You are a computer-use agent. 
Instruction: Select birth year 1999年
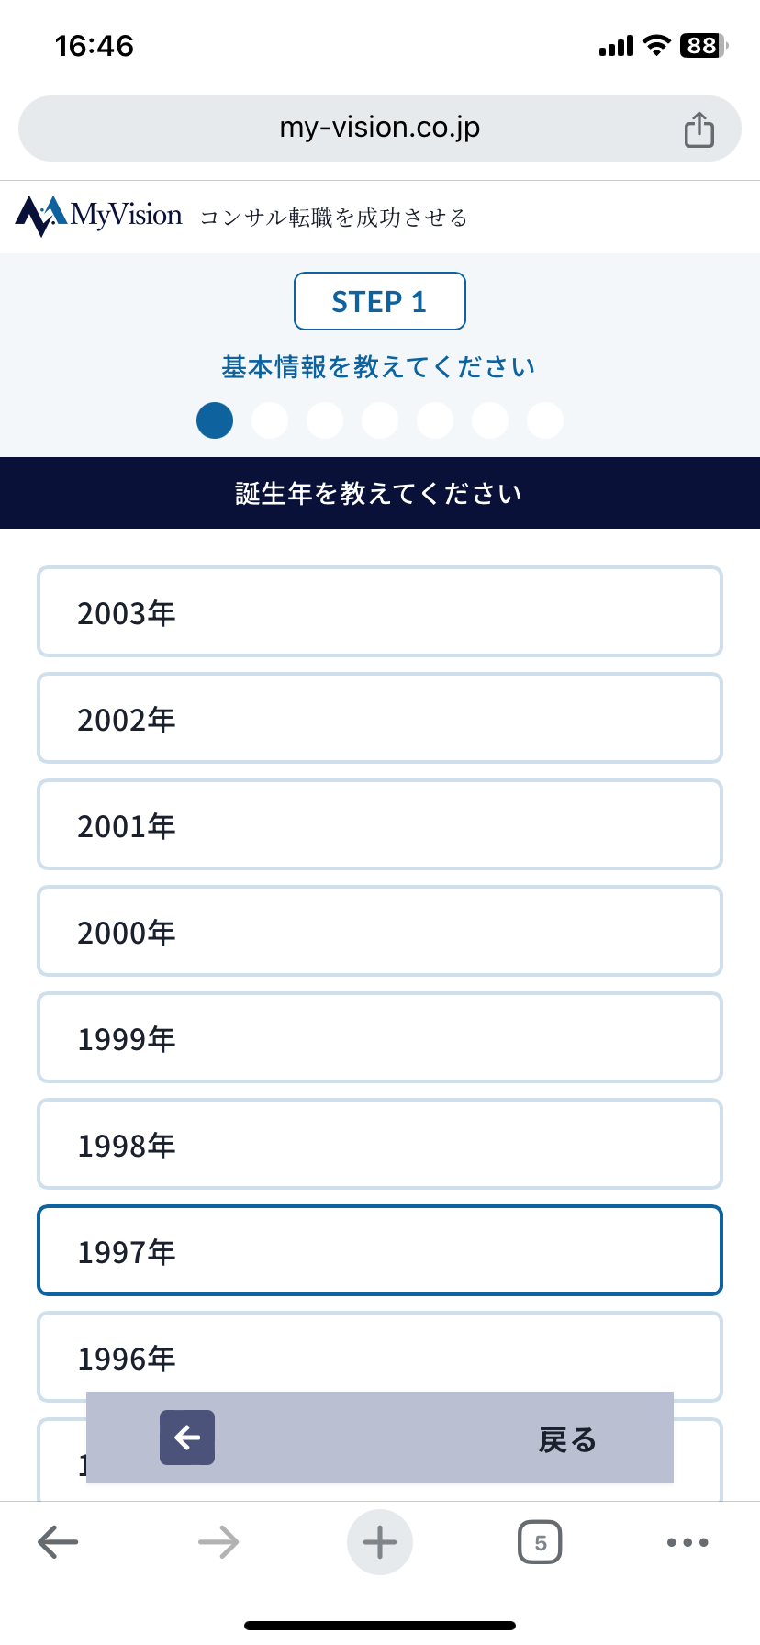379,1037
